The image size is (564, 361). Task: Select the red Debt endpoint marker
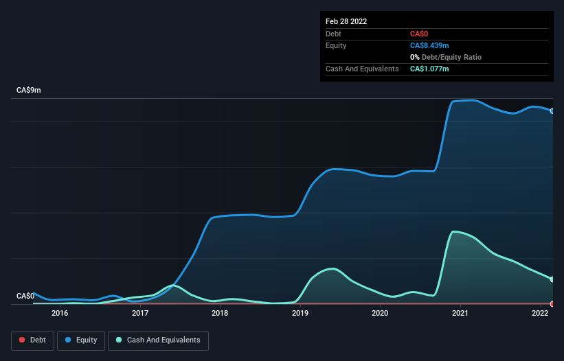tap(552, 304)
